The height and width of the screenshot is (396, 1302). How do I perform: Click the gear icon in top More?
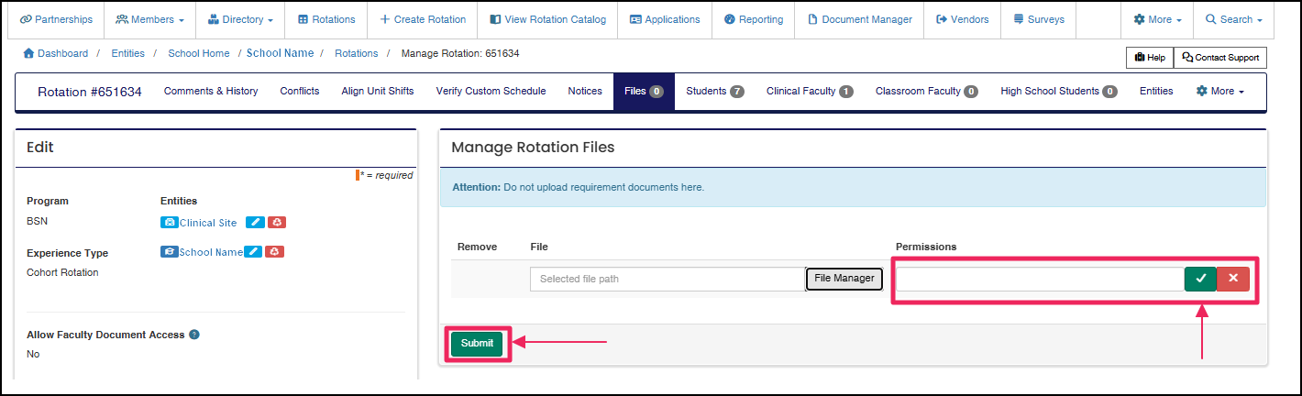(1139, 19)
